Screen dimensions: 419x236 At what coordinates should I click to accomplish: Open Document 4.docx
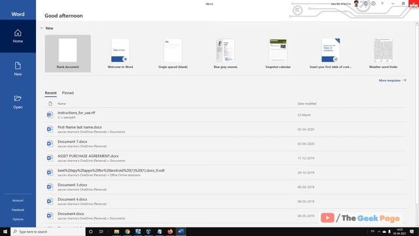225,202
